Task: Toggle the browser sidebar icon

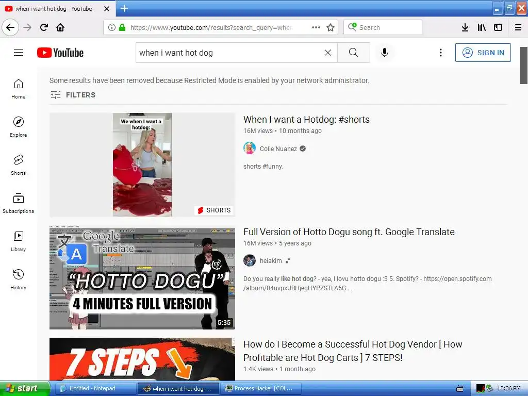Action: [498, 27]
